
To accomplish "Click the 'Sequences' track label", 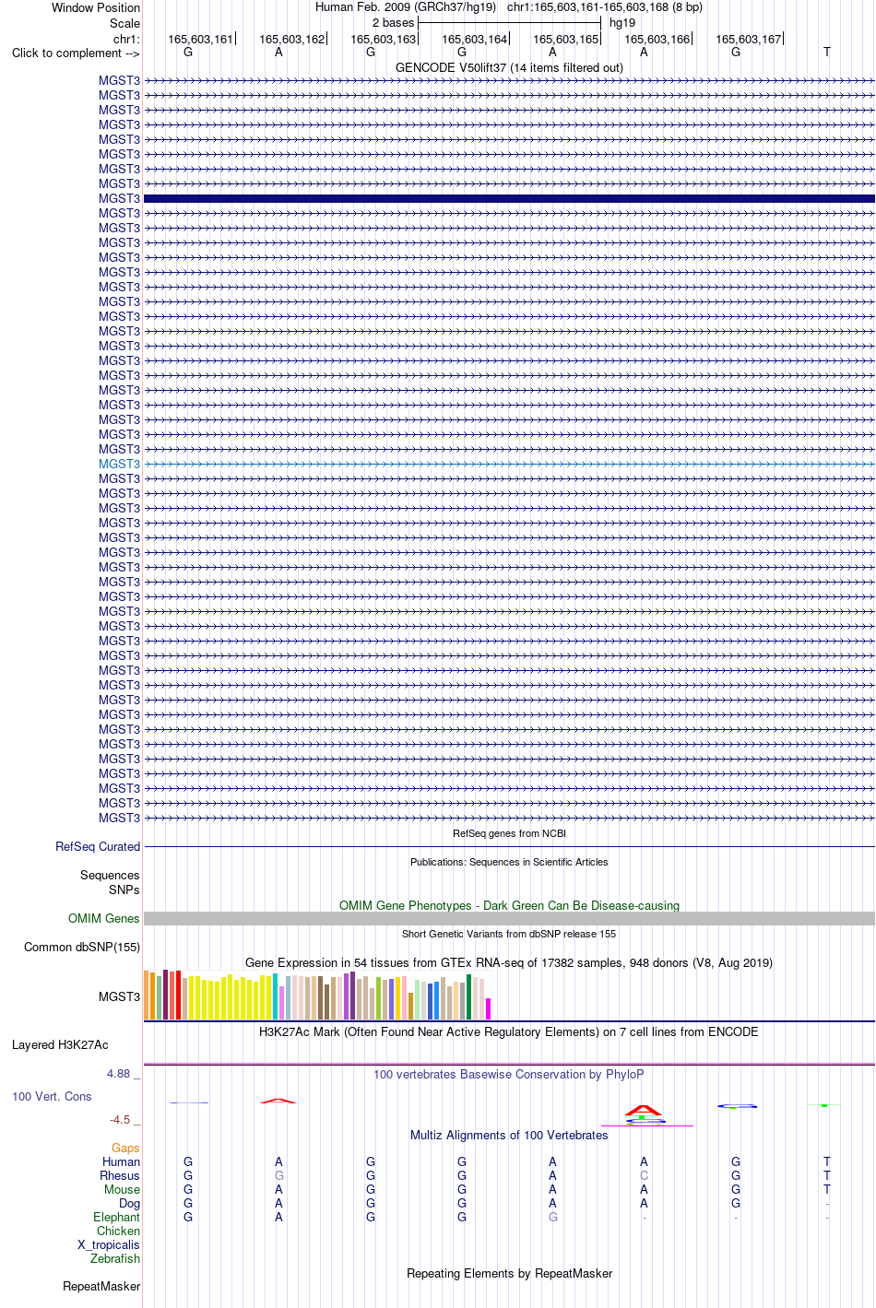I will (x=110, y=875).
